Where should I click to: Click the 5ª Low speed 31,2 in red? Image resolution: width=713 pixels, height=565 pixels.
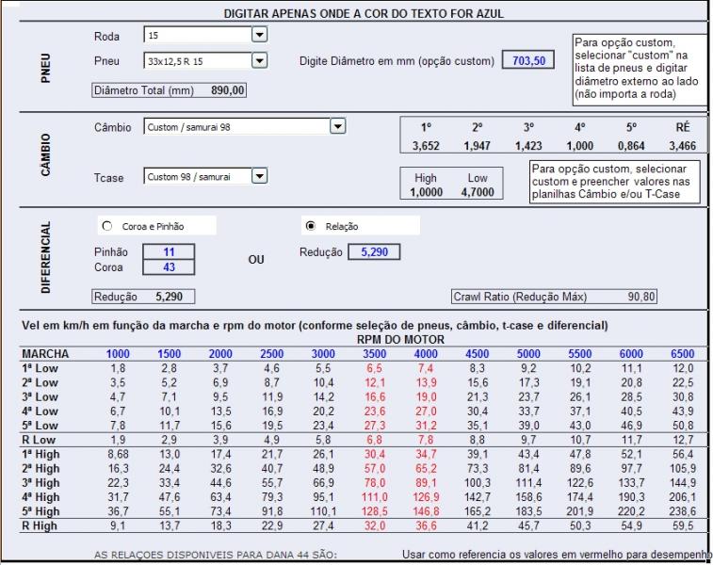[426, 426]
